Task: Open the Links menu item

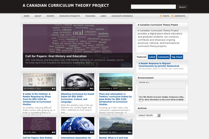Action: 103,16
